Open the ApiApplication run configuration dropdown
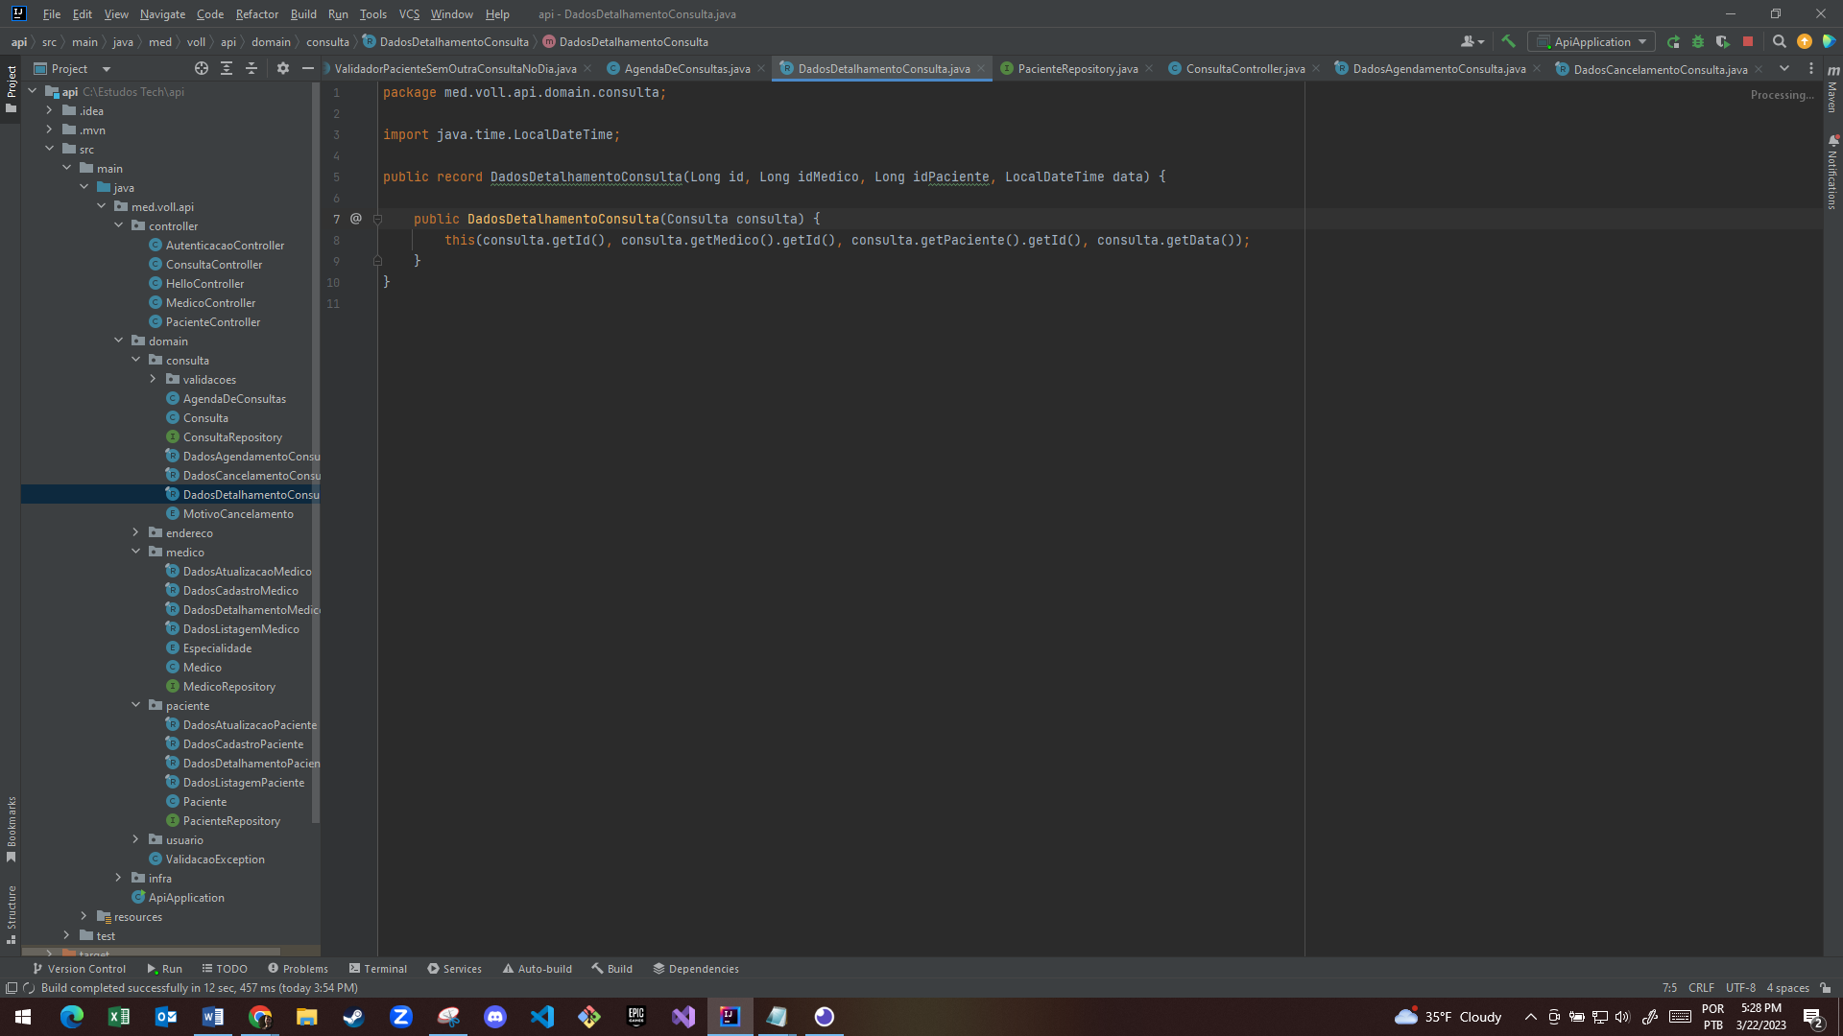 [x=1592, y=41]
